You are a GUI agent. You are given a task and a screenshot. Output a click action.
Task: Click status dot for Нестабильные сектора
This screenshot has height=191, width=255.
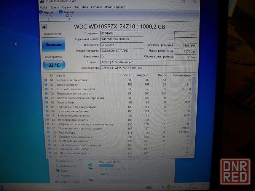[49, 141]
